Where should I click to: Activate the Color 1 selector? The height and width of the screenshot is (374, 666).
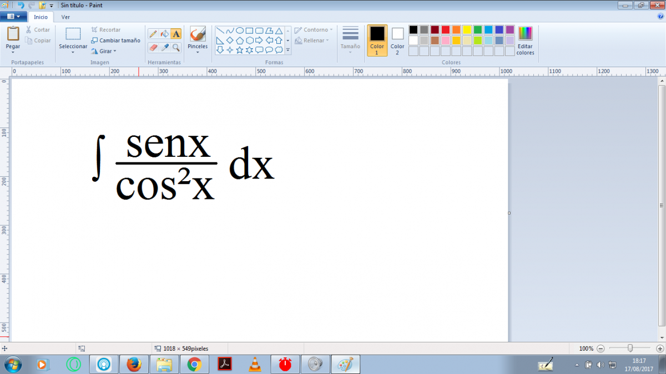click(377, 40)
